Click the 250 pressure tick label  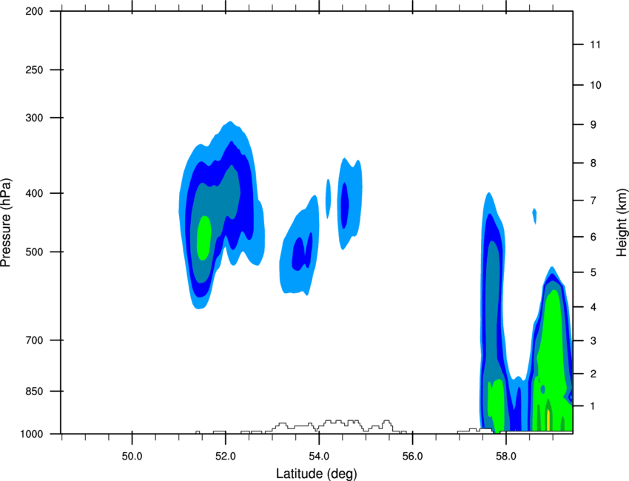coord(34,70)
